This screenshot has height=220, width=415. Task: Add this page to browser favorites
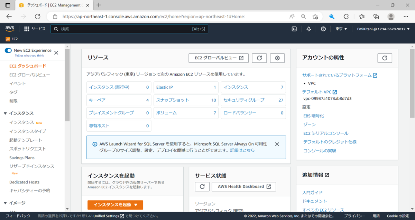(x=315, y=17)
